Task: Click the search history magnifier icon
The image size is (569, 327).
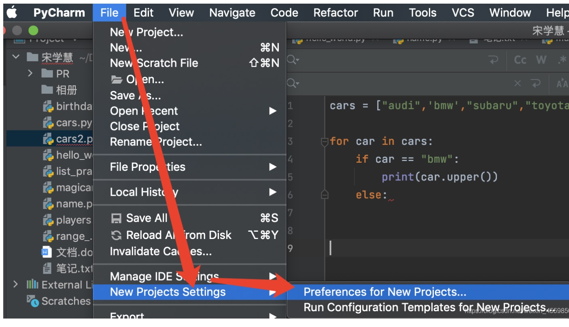Action: [x=293, y=60]
